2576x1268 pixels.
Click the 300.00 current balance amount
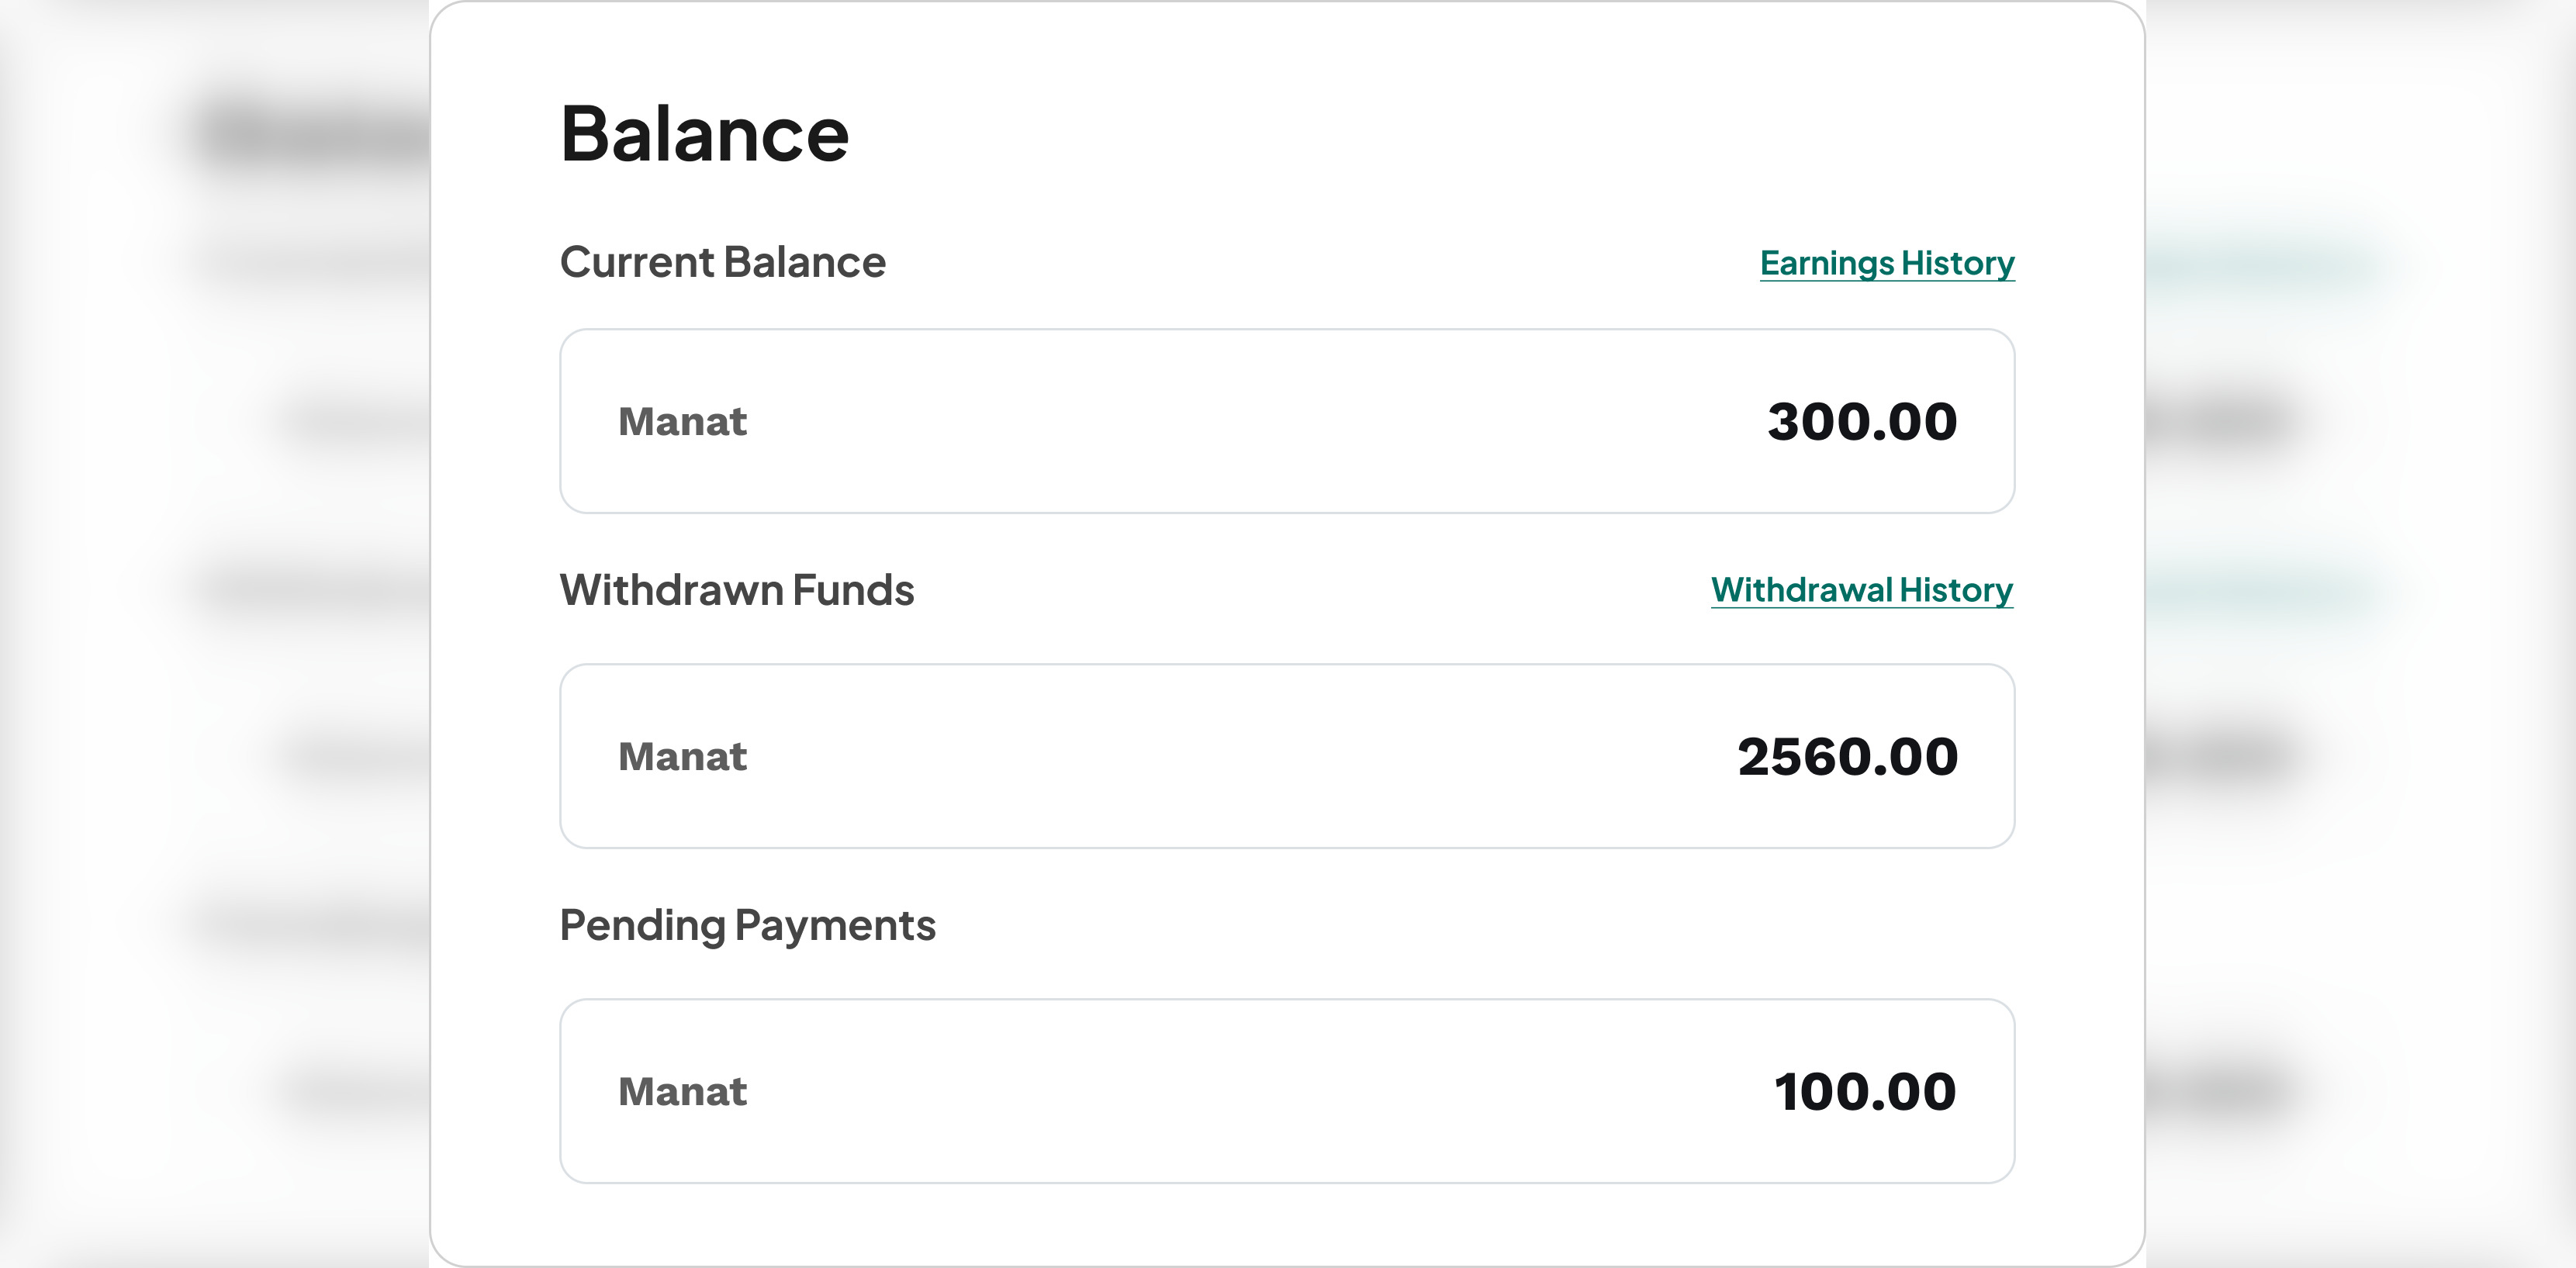click(x=1862, y=421)
